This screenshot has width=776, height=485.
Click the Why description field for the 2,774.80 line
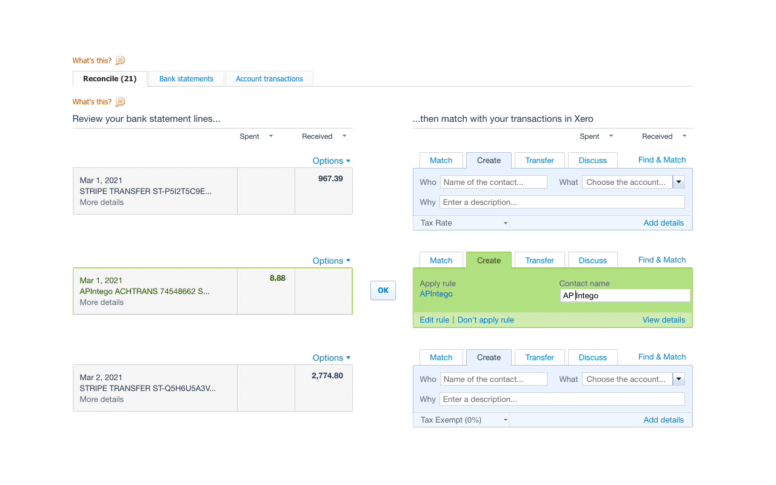(x=563, y=399)
